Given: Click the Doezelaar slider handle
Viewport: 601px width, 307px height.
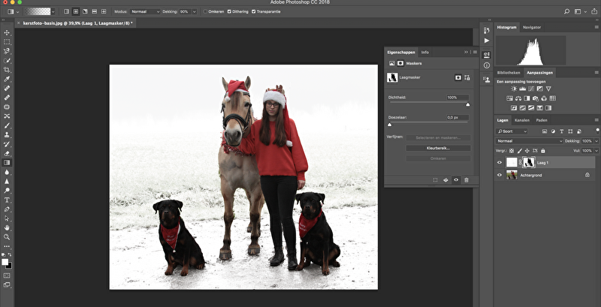Looking at the screenshot, I should pos(390,125).
